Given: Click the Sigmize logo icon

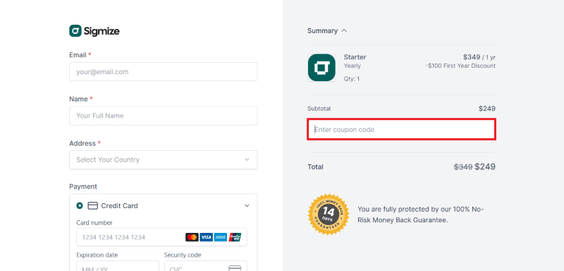Looking at the screenshot, I should (x=75, y=31).
